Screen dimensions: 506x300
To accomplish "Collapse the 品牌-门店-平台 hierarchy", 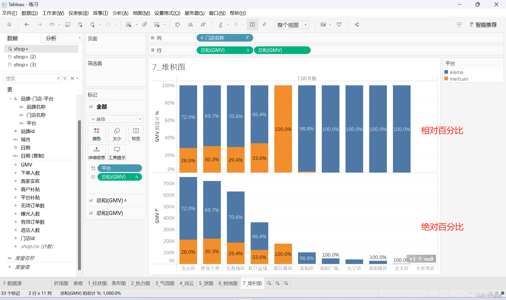I will [11, 99].
